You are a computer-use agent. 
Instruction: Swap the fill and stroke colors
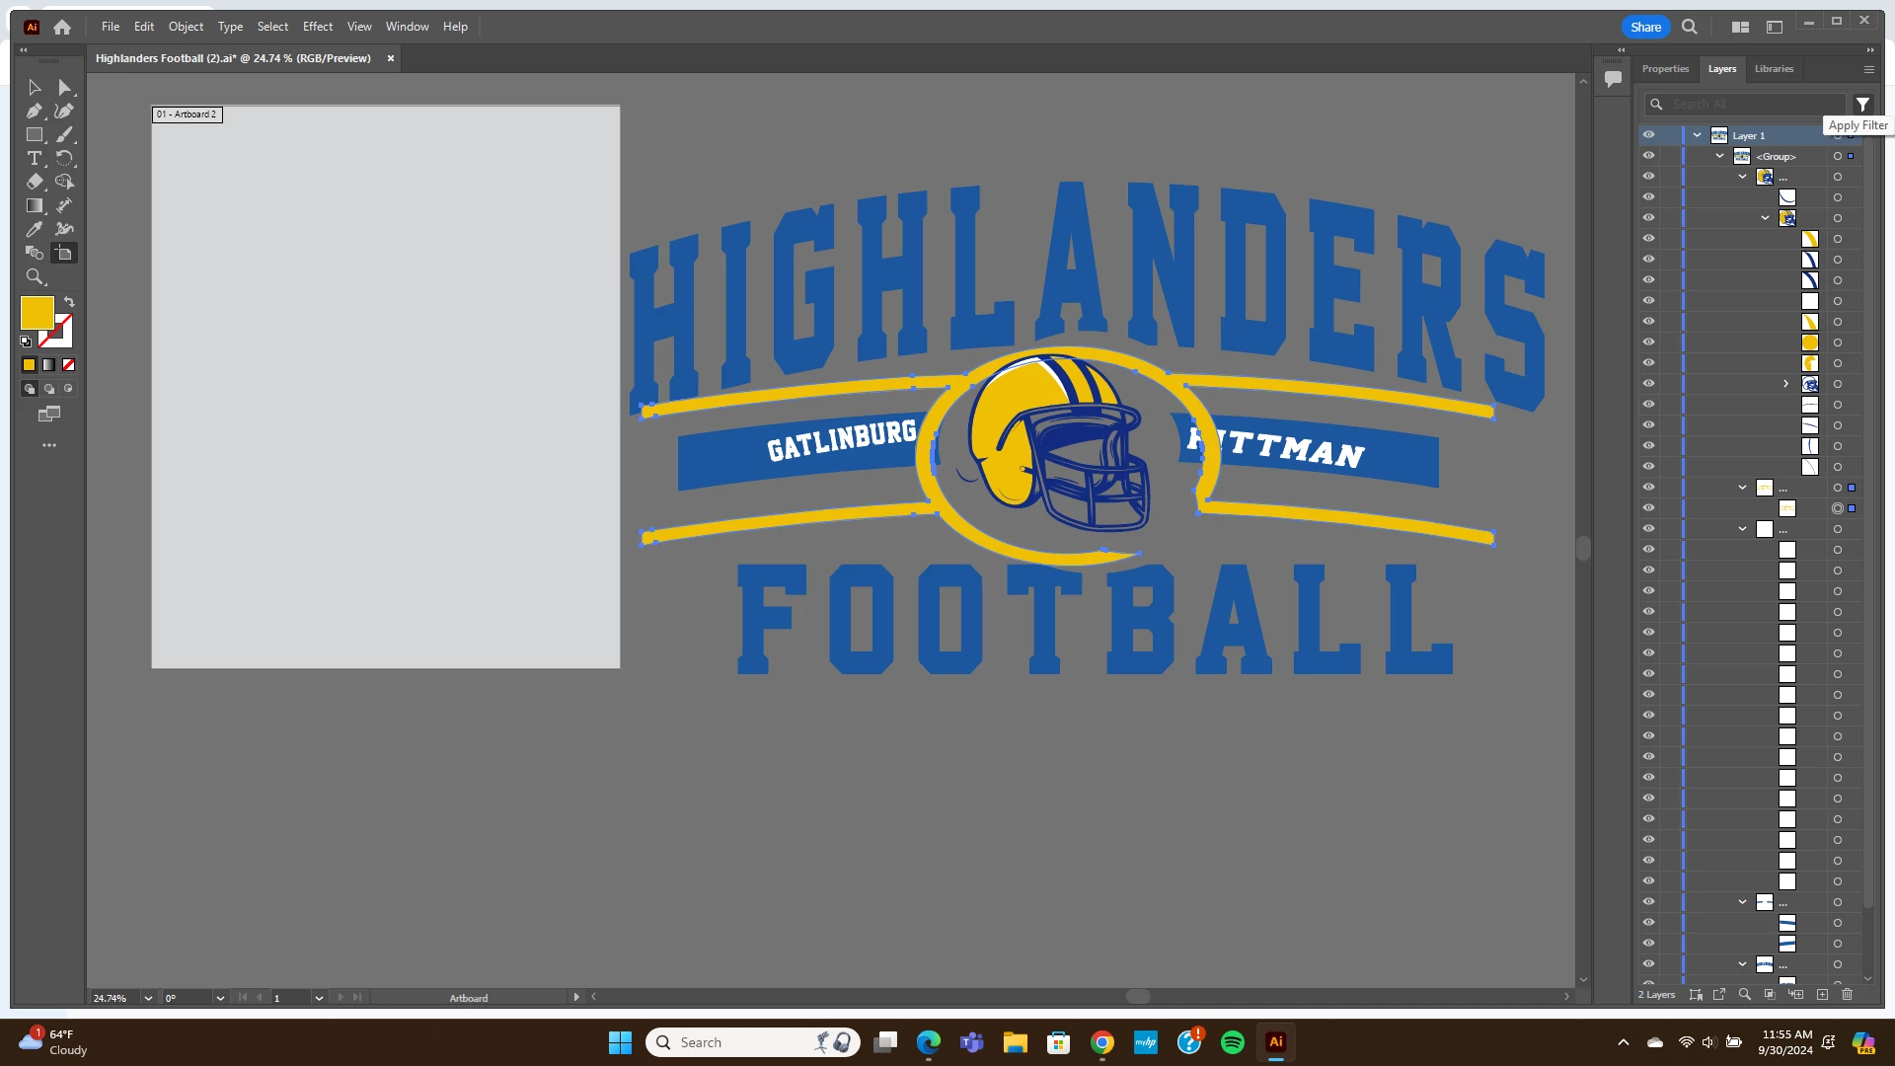pyautogui.click(x=69, y=302)
